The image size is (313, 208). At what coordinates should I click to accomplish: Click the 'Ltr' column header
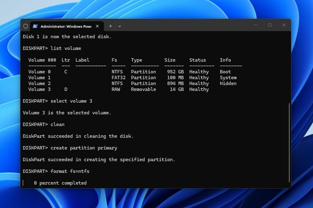[x=66, y=60]
